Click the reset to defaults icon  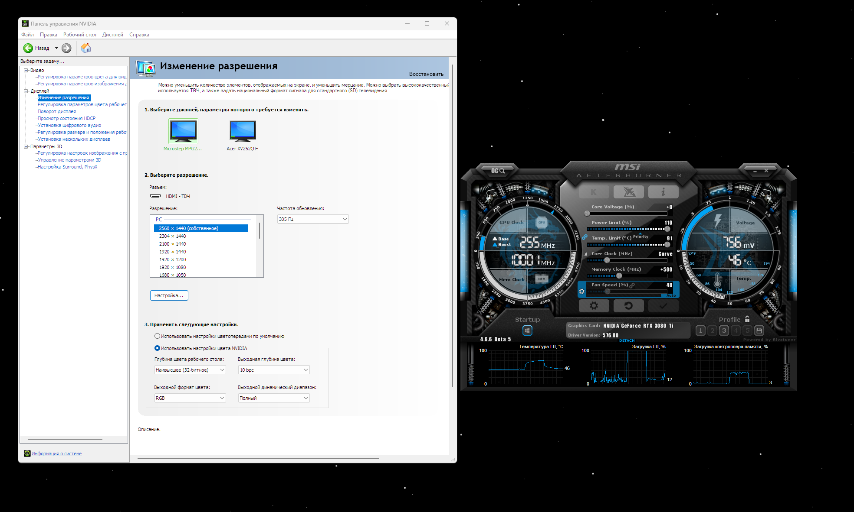pyautogui.click(x=628, y=306)
